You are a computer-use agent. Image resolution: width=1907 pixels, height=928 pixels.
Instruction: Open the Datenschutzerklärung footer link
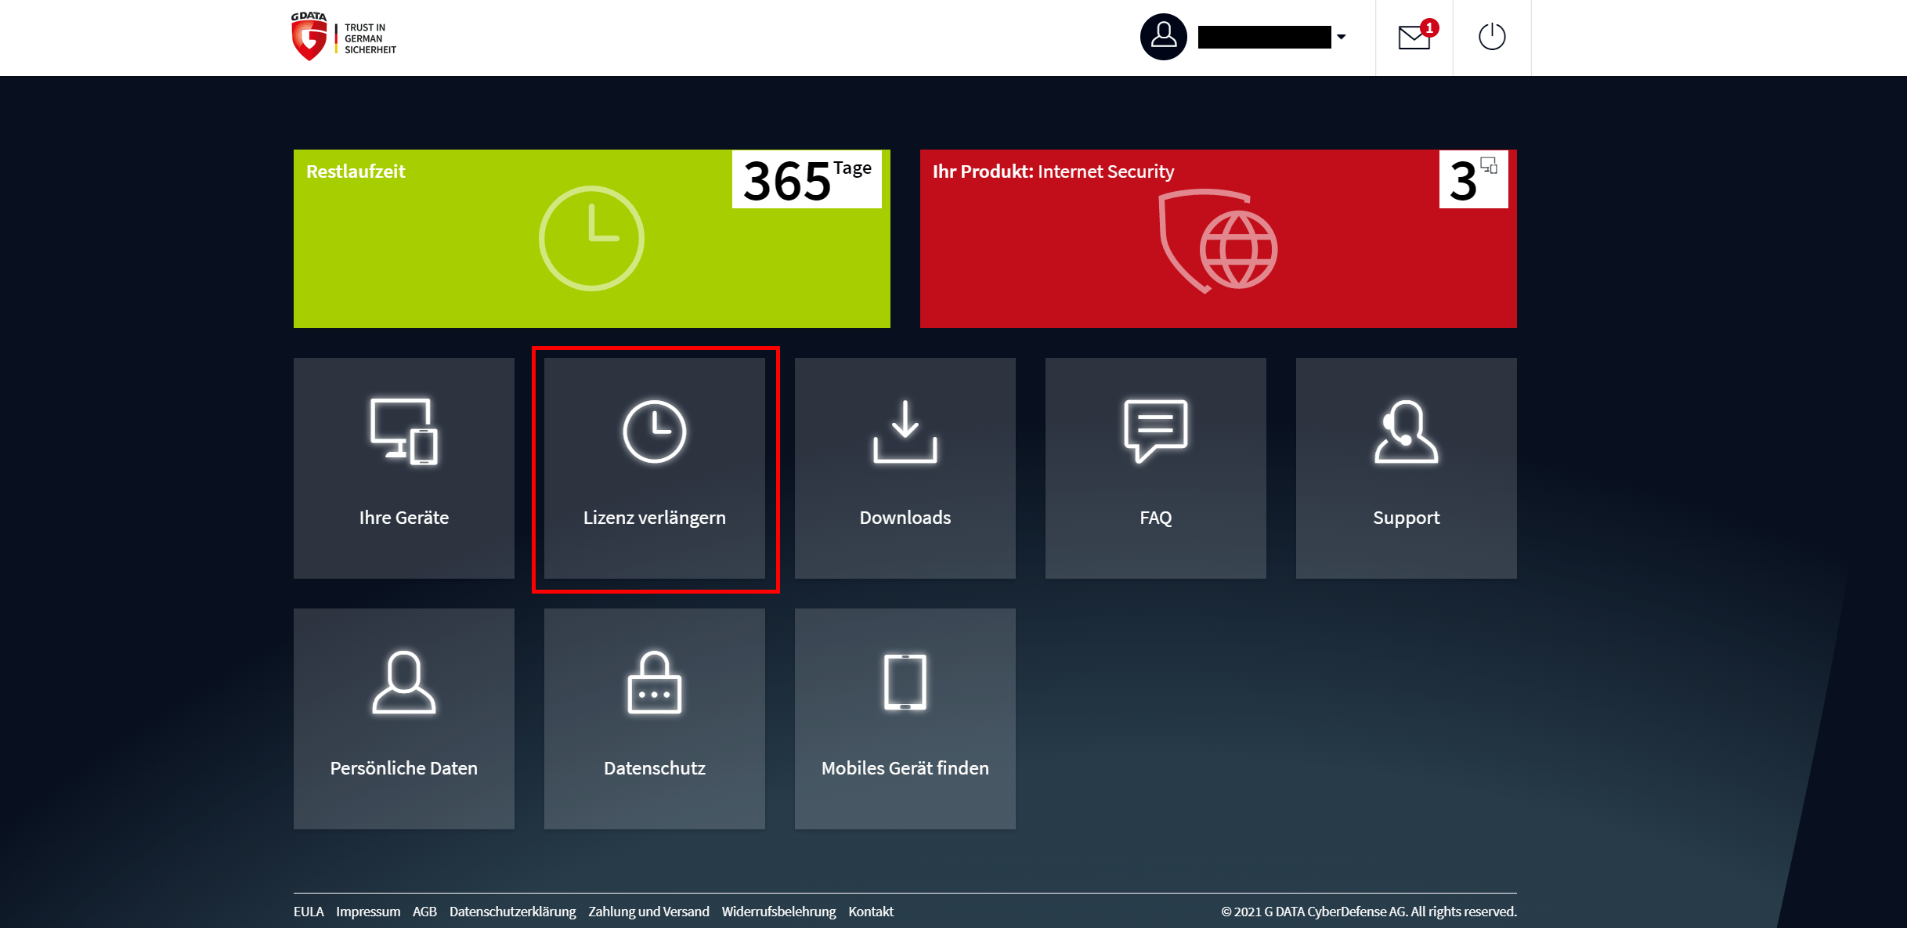[512, 912]
